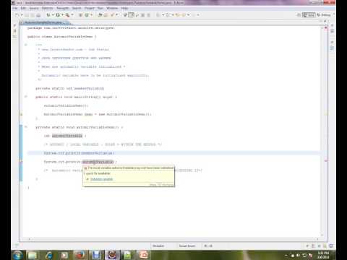The image size is (347, 260).
Task: Click the highlighted automaticVariable declaration
Action: click(x=67, y=136)
